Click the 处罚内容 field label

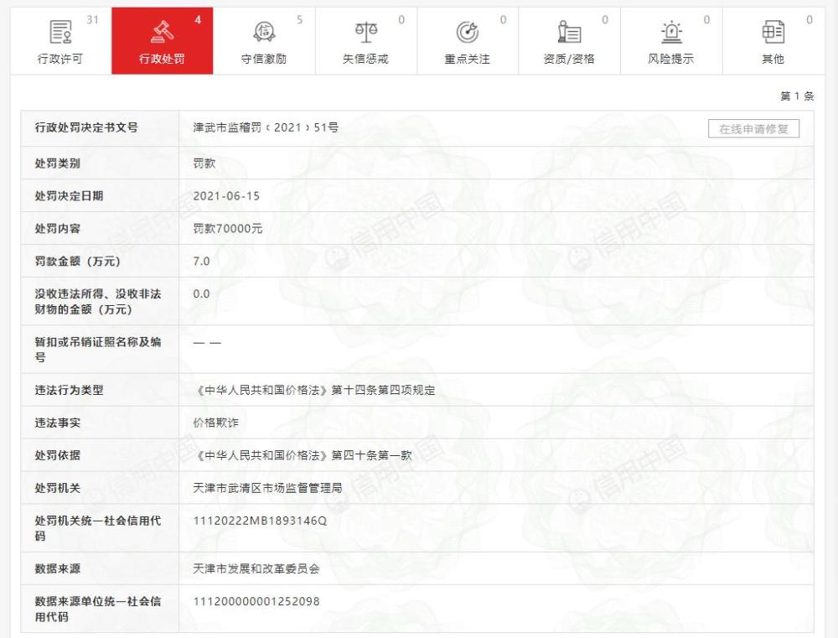click(x=58, y=228)
